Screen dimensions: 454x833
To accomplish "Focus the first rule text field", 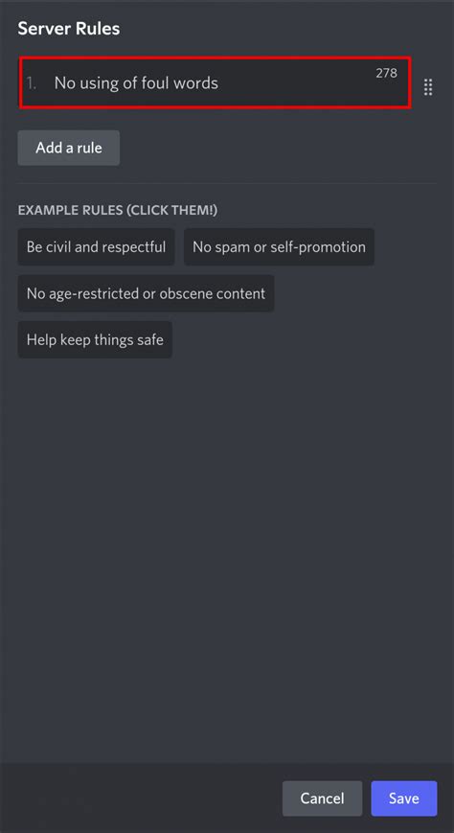I will tap(216, 82).
